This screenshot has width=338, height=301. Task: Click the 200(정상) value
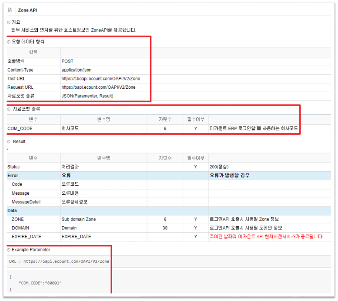click(219, 167)
